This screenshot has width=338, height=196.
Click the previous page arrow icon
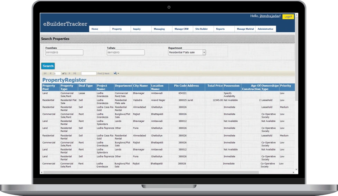click(x=50, y=73)
